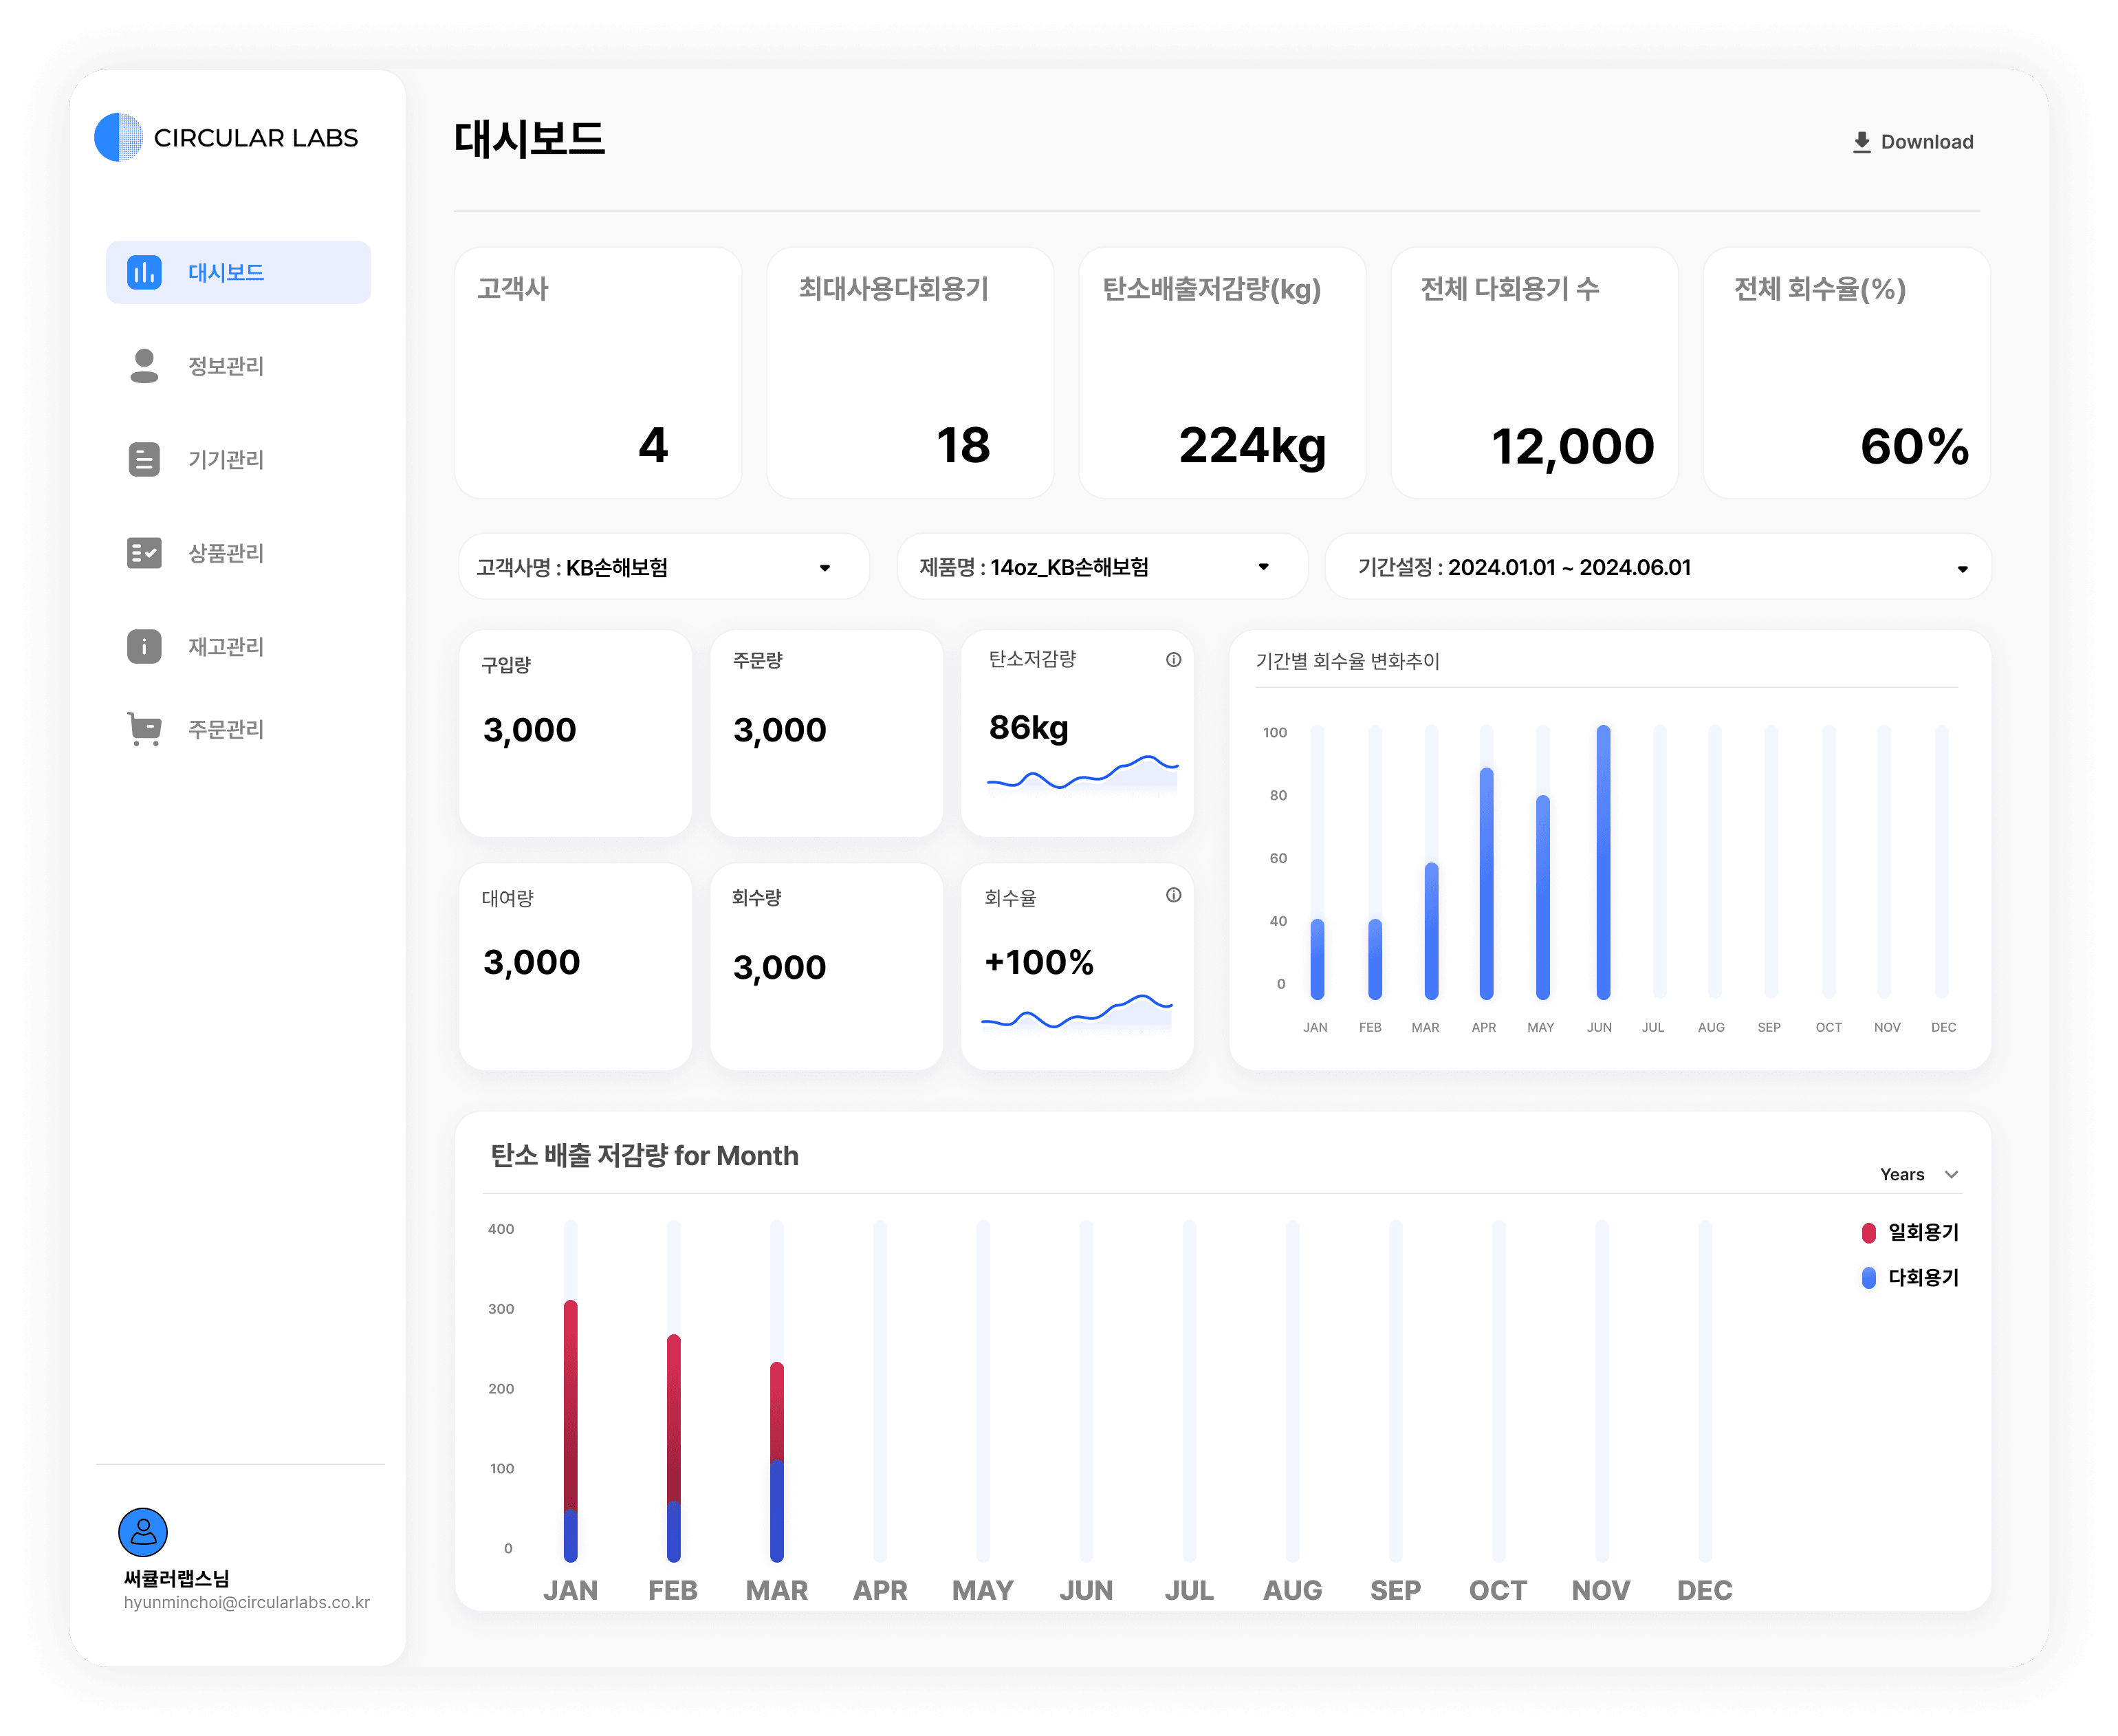This screenshot has height=1736, width=2118.
Task: Click the Download button
Action: (x=1912, y=142)
